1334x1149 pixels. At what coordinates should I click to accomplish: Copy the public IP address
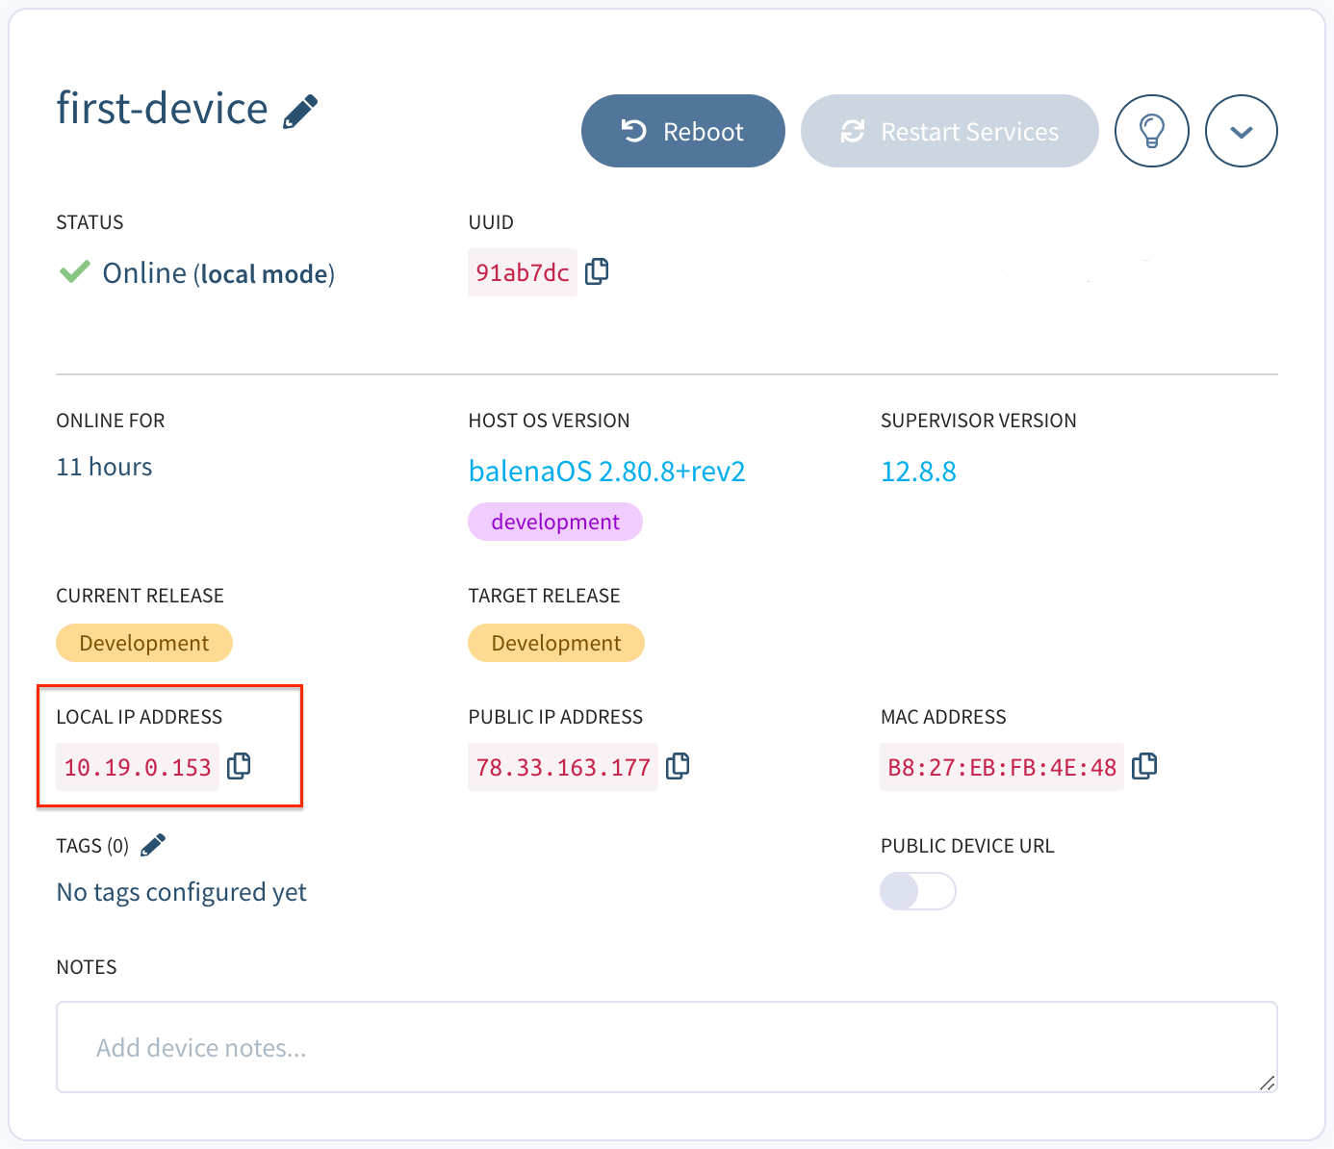(x=678, y=766)
